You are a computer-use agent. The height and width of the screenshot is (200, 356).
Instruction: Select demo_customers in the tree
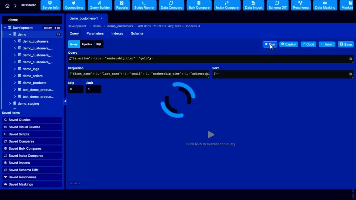pos(36,41)
